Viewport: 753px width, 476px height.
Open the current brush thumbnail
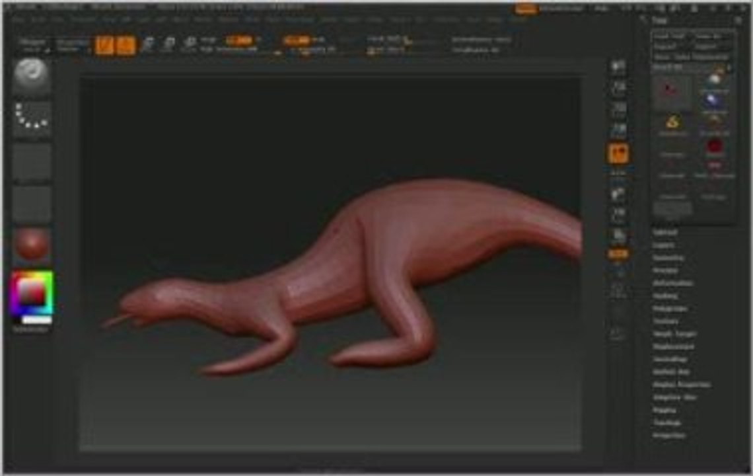tap(32, 75)
